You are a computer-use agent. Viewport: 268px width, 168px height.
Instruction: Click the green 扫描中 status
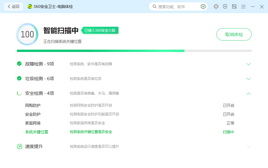point(228,132)
